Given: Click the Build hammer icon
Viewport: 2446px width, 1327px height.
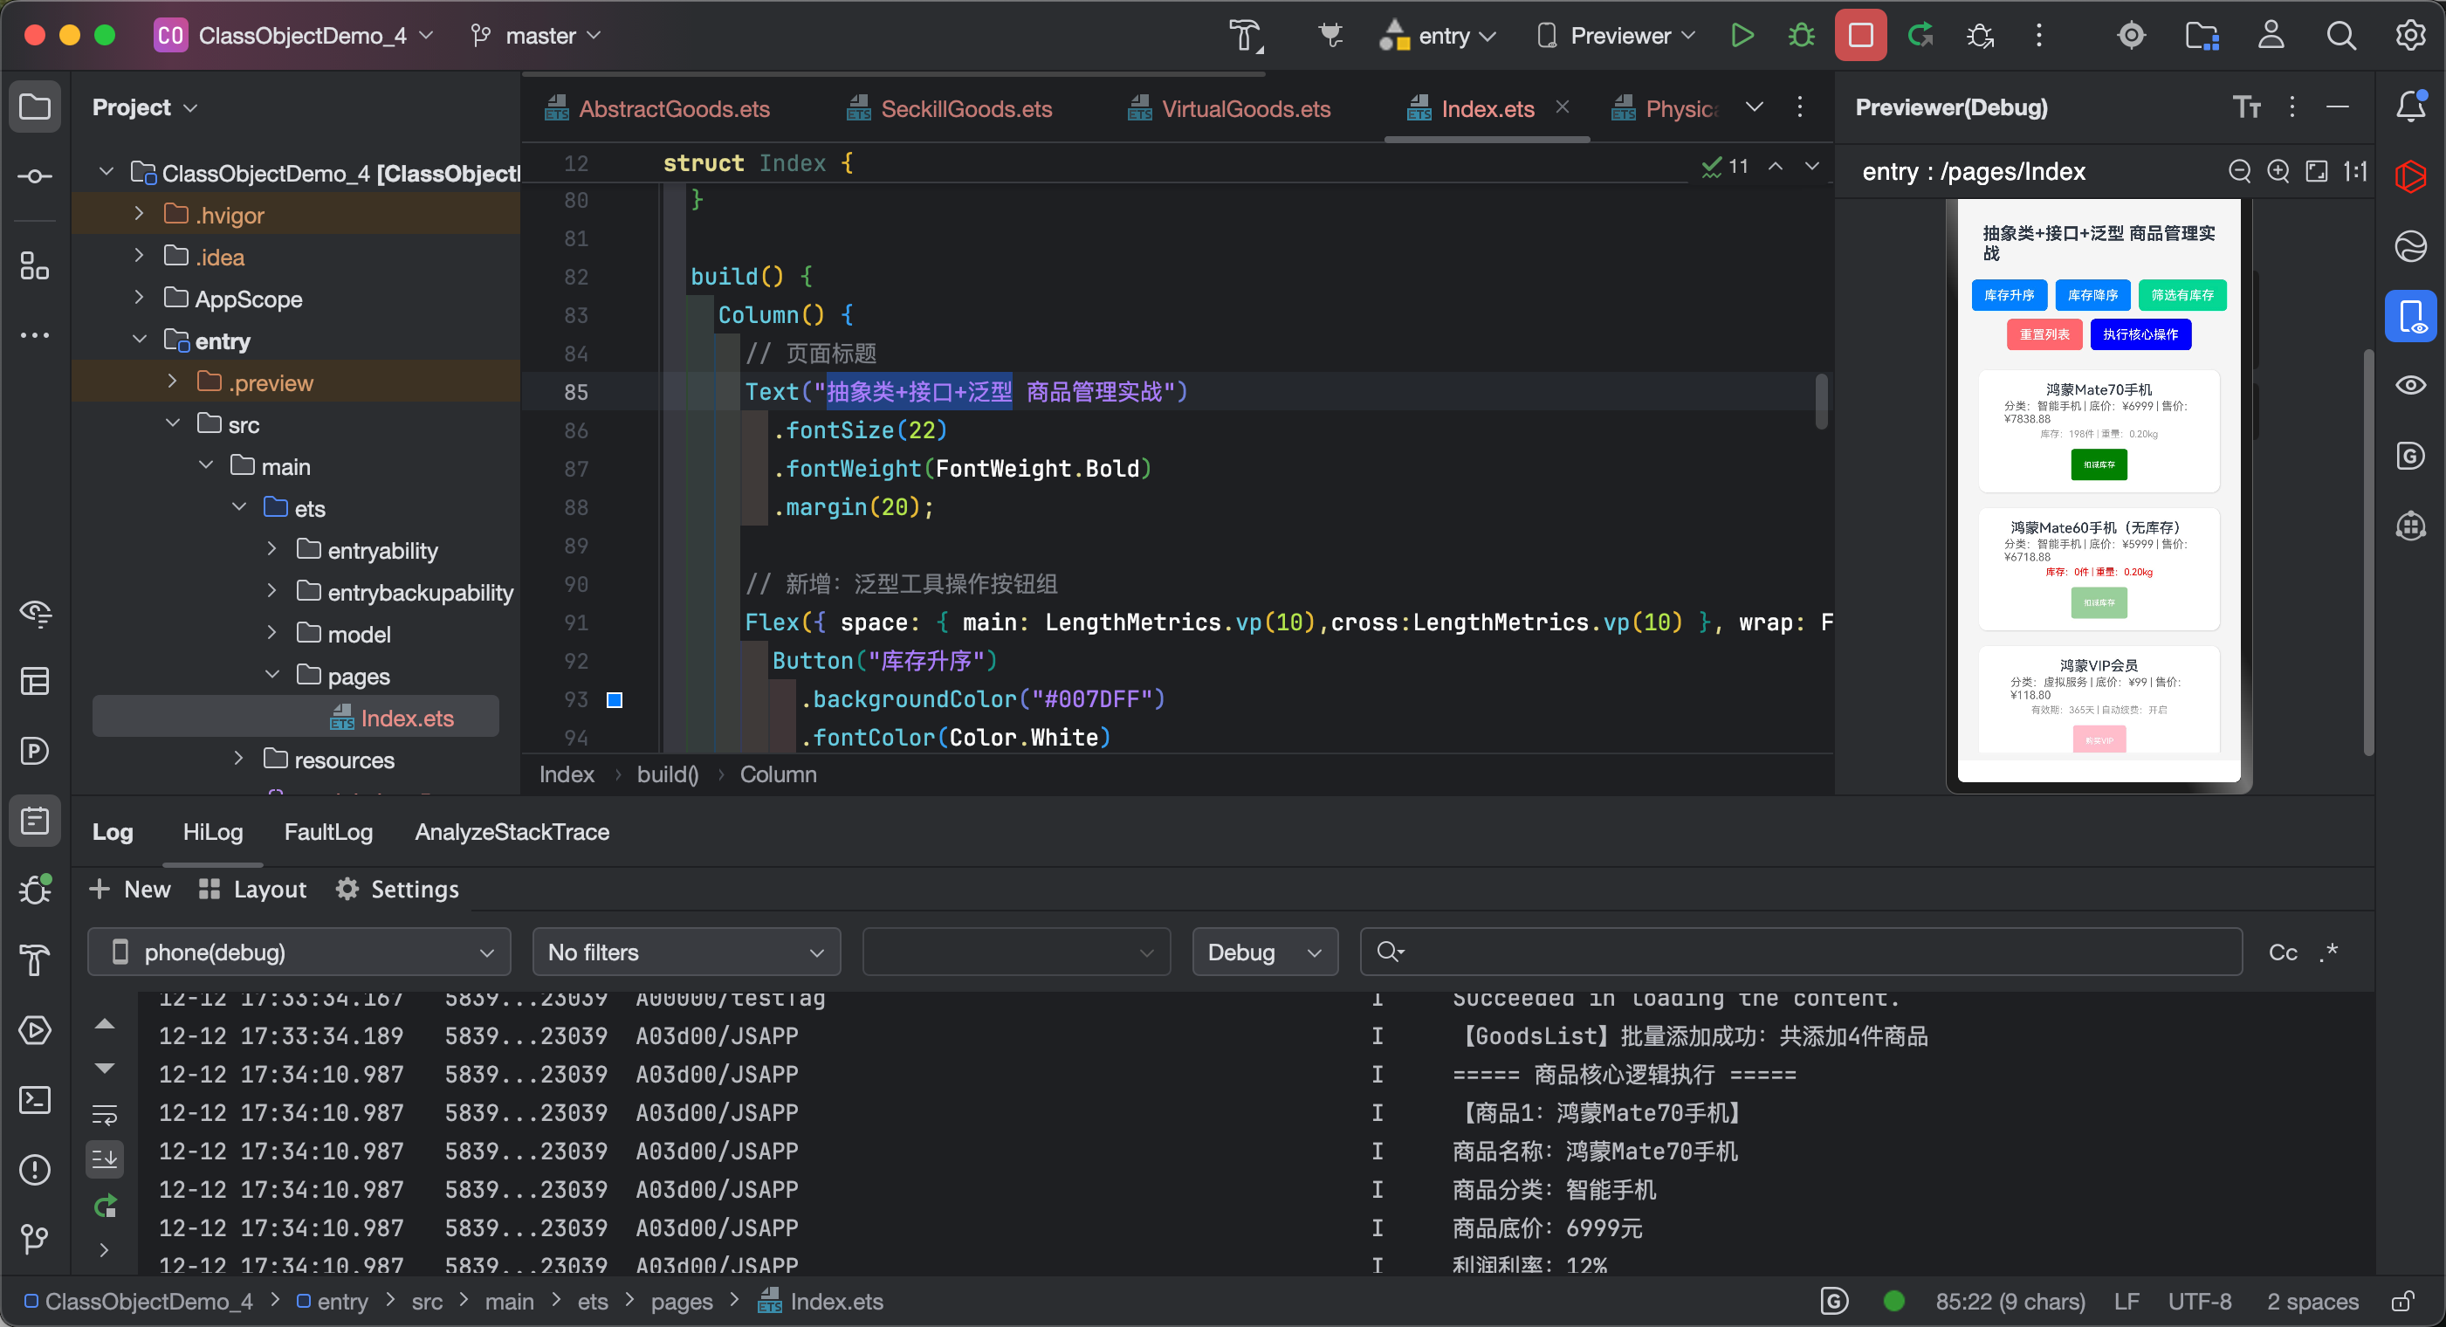Looking at the screenshot, I should pyautogui.click(x=1245, y=36).
